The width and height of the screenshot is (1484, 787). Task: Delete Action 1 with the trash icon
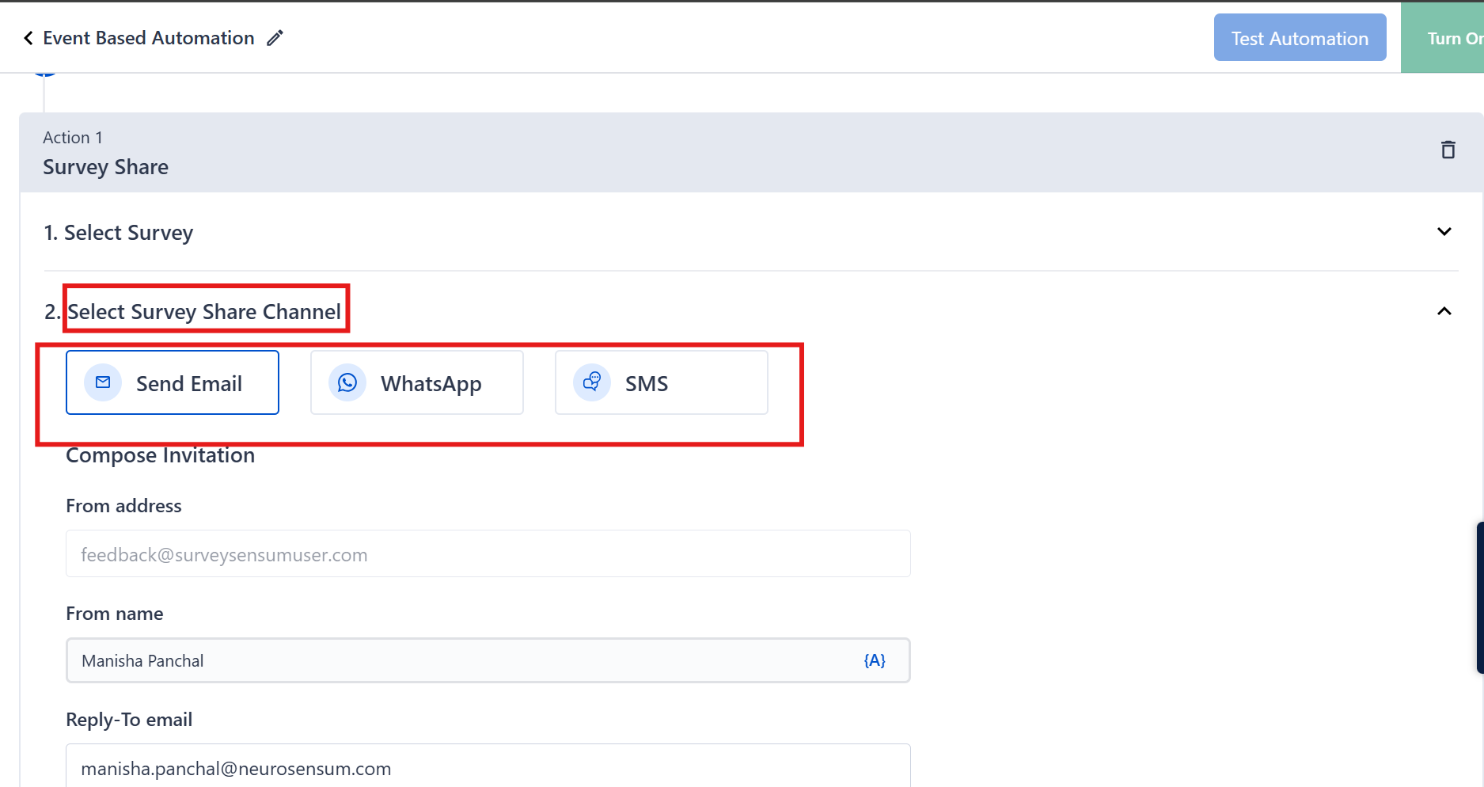pyautogui.click(x=1448, y=150)
